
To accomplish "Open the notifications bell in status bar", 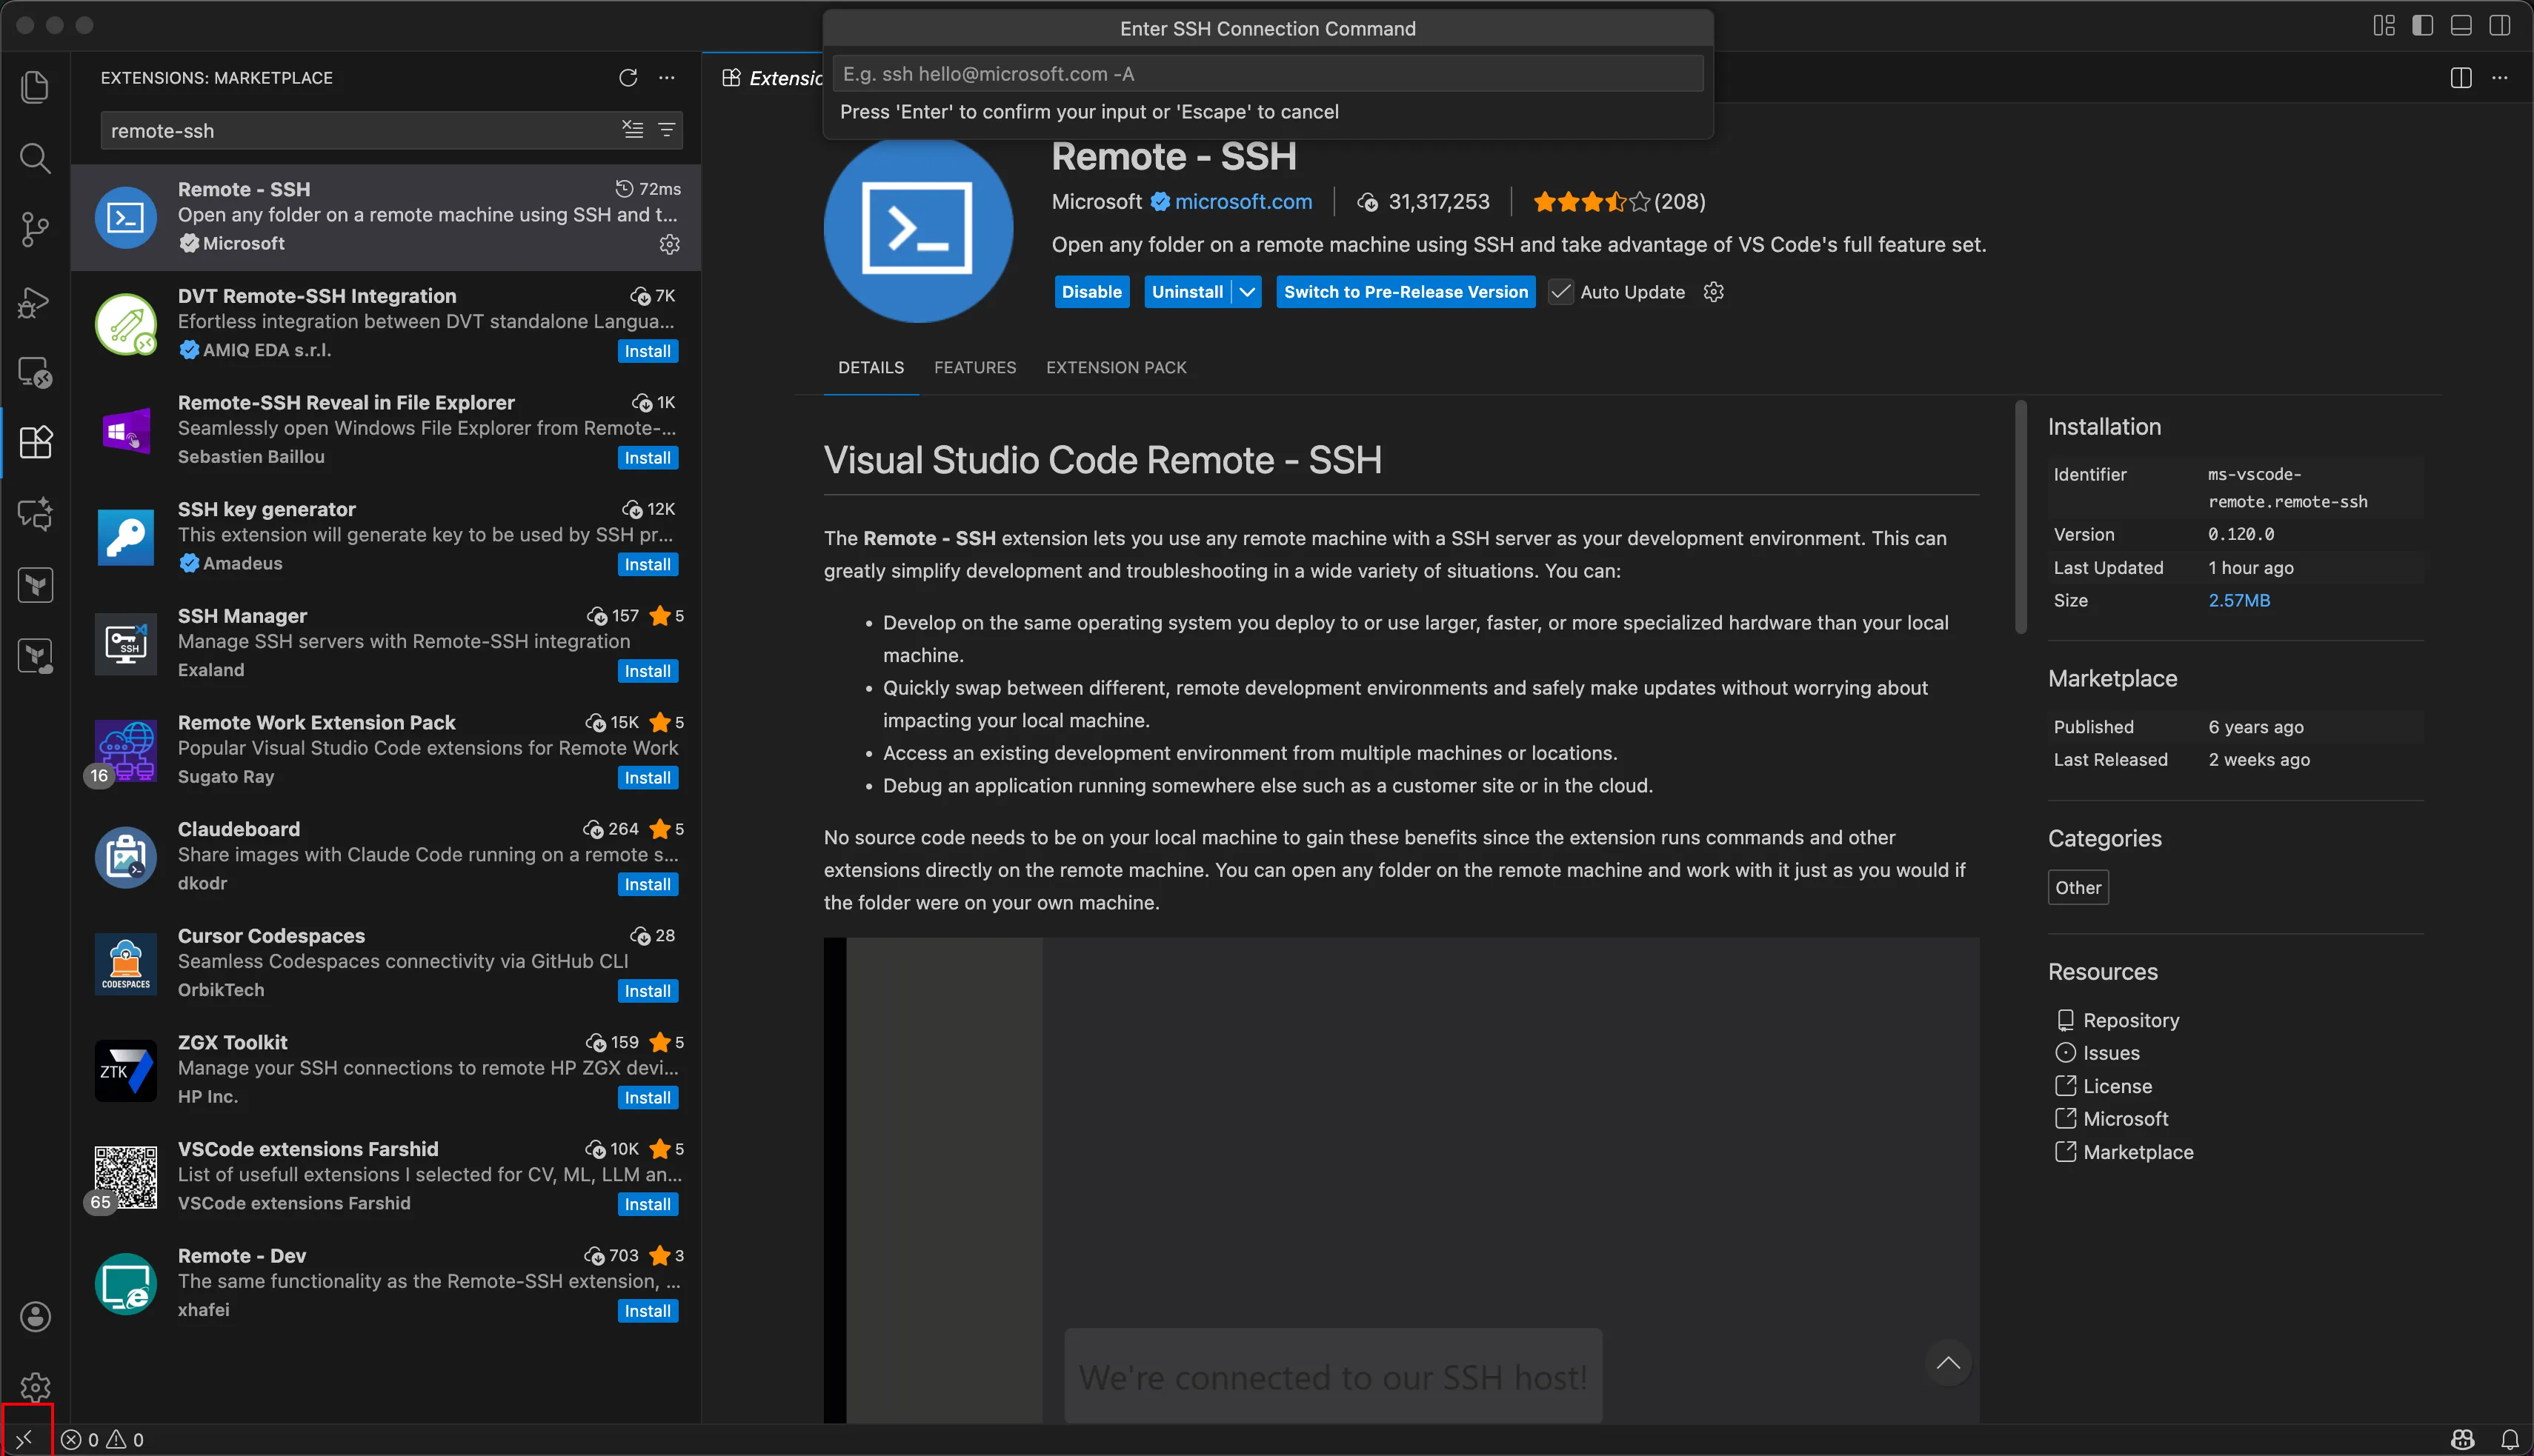I will (x=2509, y=1440).
